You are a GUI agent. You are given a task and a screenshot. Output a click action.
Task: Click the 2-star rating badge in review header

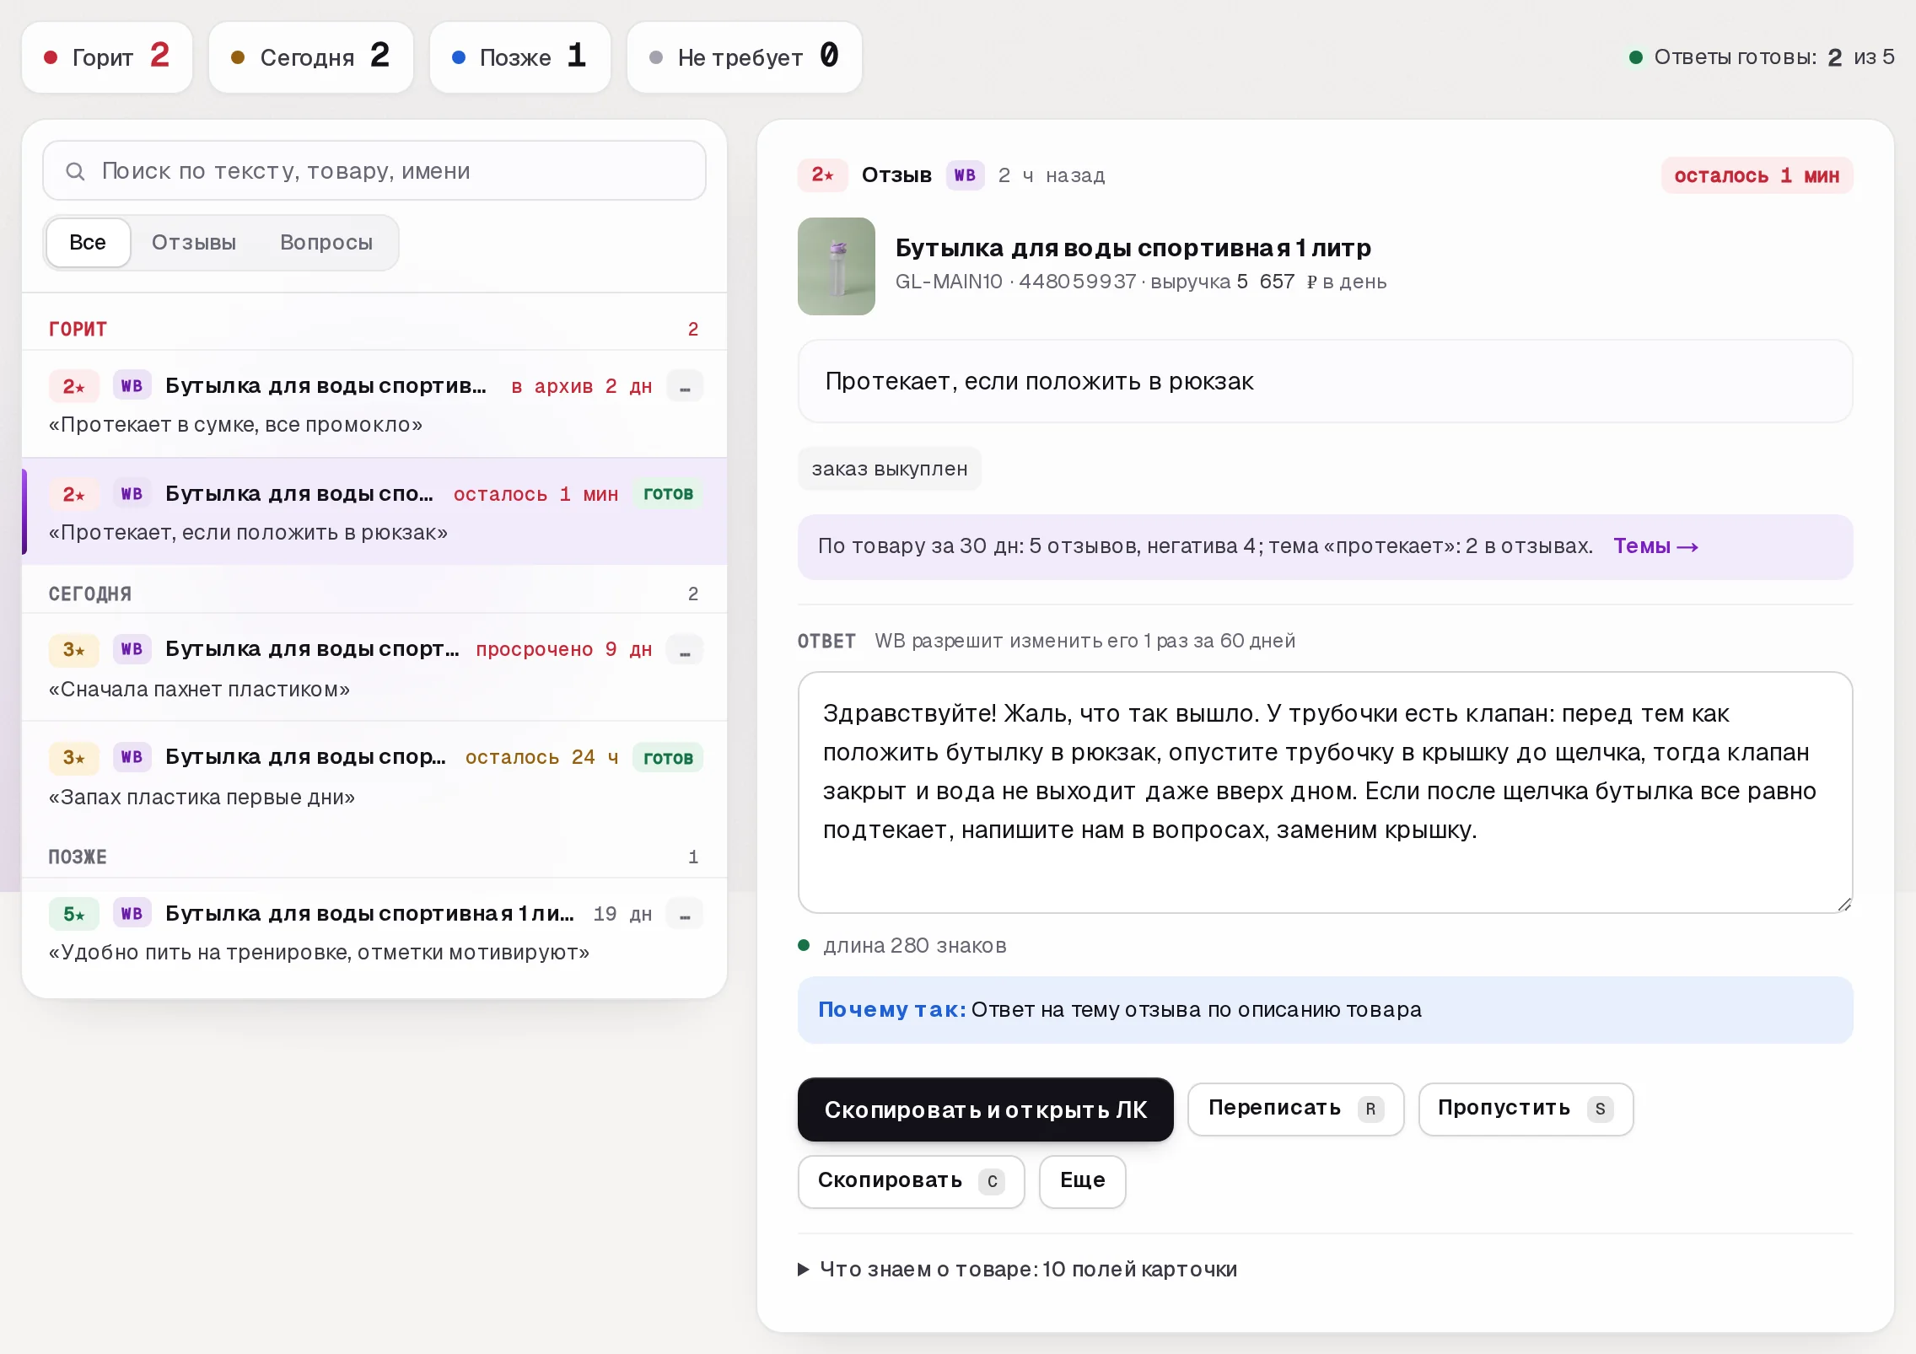click(x=822, y=175)
